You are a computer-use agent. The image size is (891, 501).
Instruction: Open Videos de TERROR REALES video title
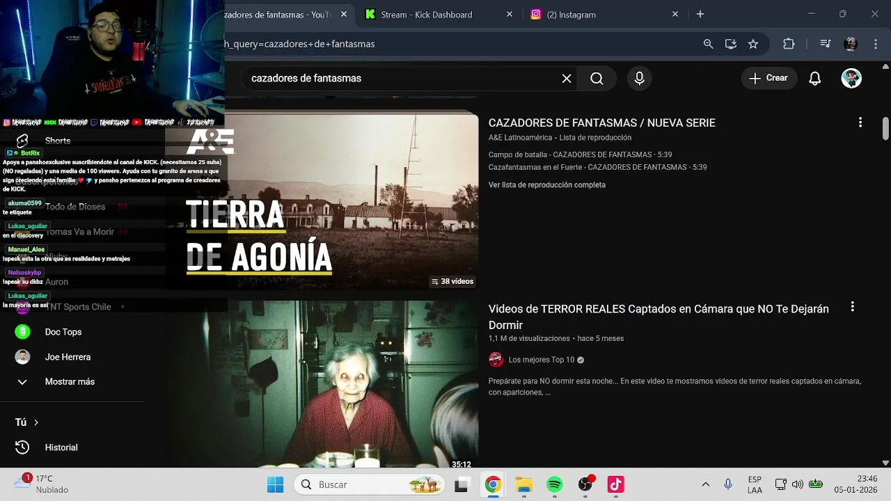coord(659,317)
